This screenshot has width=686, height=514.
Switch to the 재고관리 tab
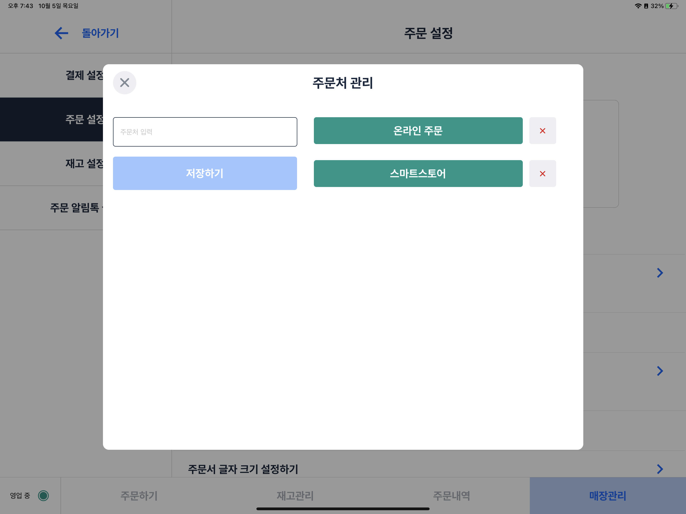pyautogui.click(x=295, y=495)
